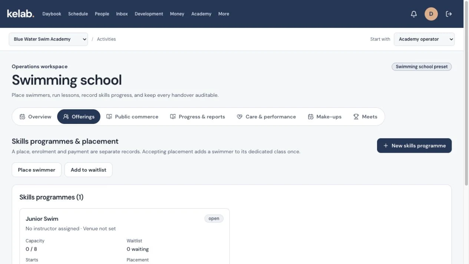Open the Meets tab
Viewport: 469px width, 264px height.
coord(365,117)
